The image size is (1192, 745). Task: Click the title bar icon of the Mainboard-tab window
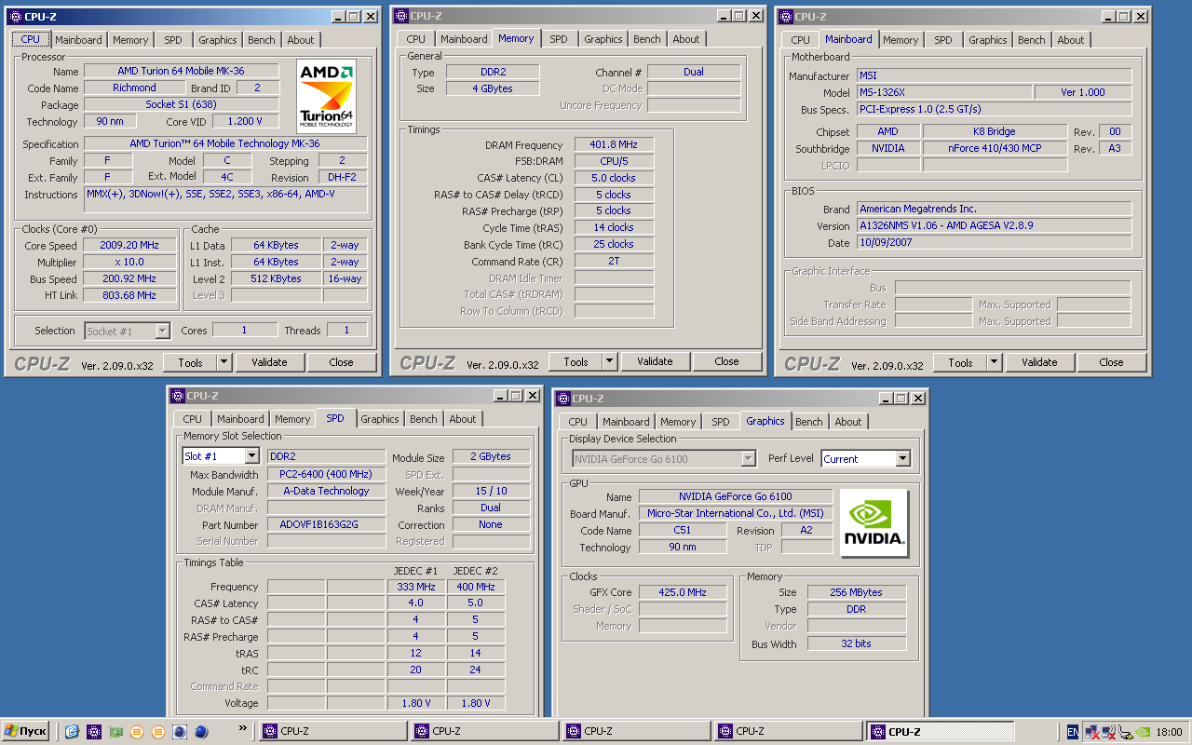click(786, 17)
